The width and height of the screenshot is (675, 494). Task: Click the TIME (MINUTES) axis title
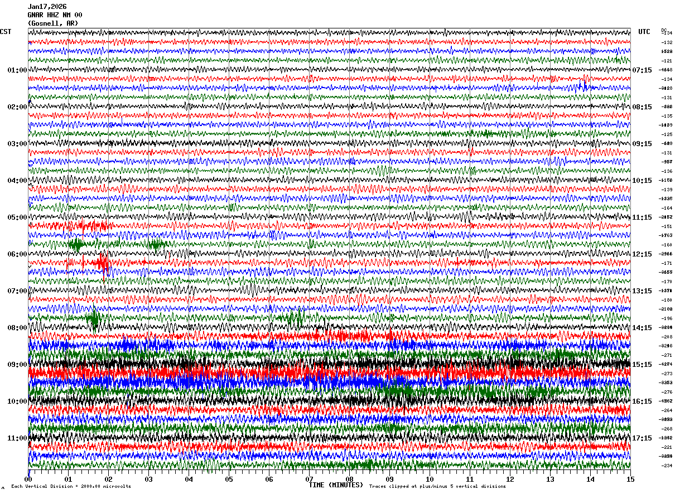[336, 485]
